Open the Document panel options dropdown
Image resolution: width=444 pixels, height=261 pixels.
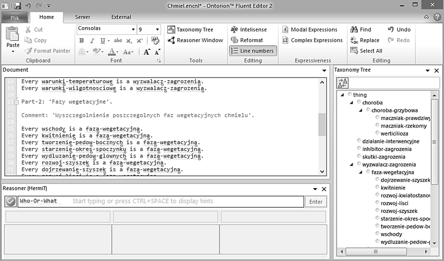(324, 70)
